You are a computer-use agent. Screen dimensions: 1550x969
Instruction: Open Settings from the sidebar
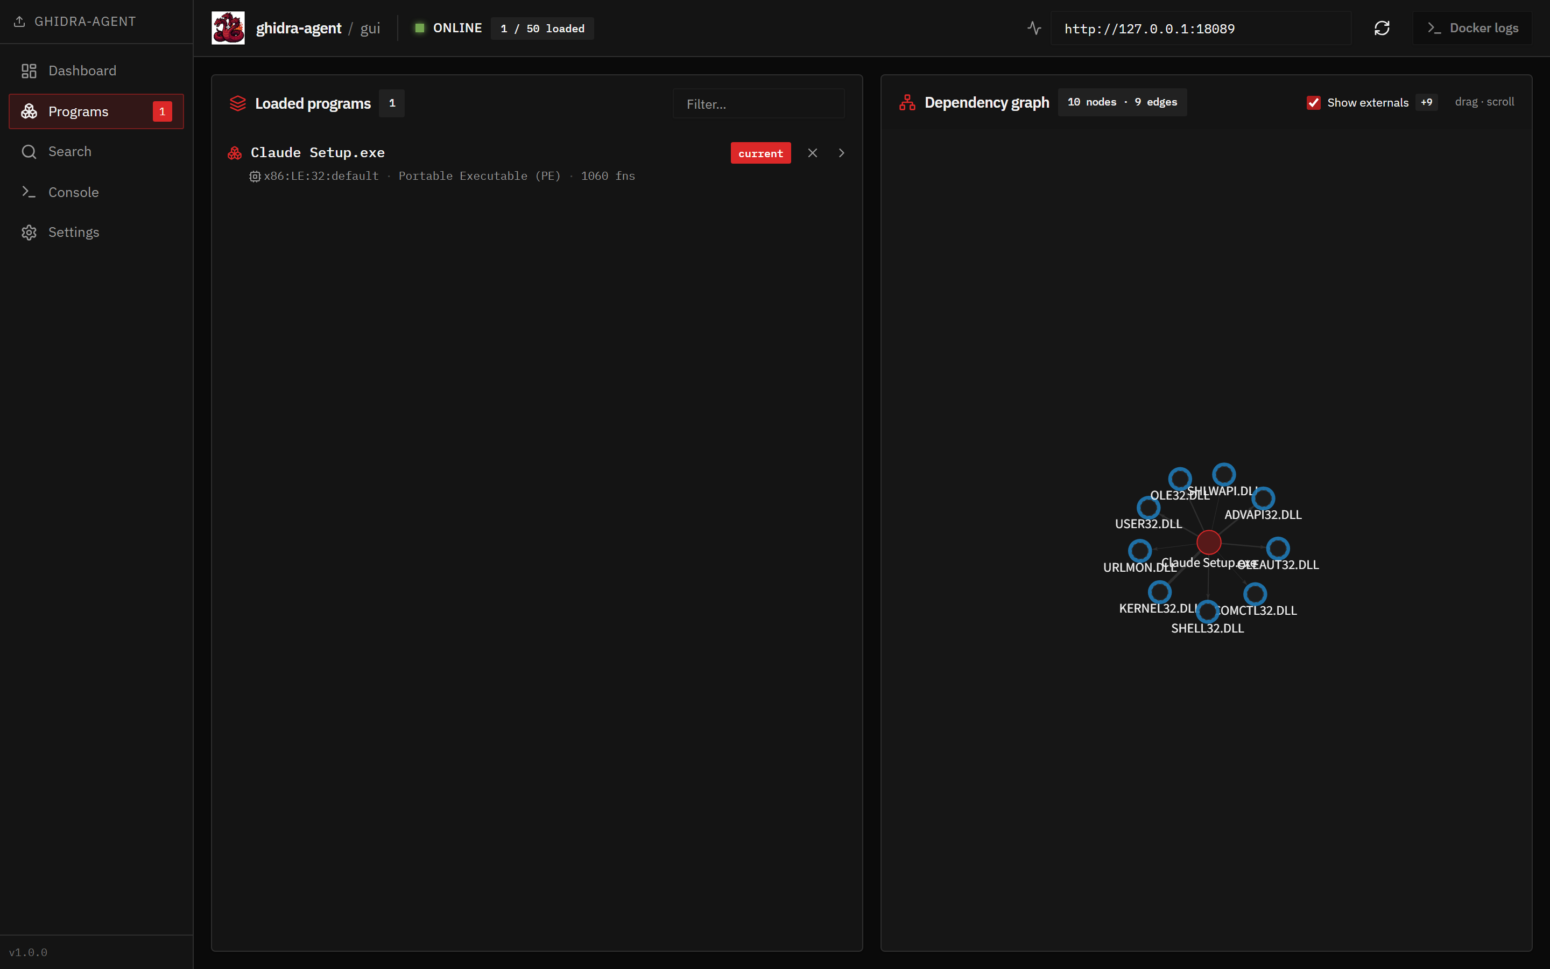tap(74, 232)
